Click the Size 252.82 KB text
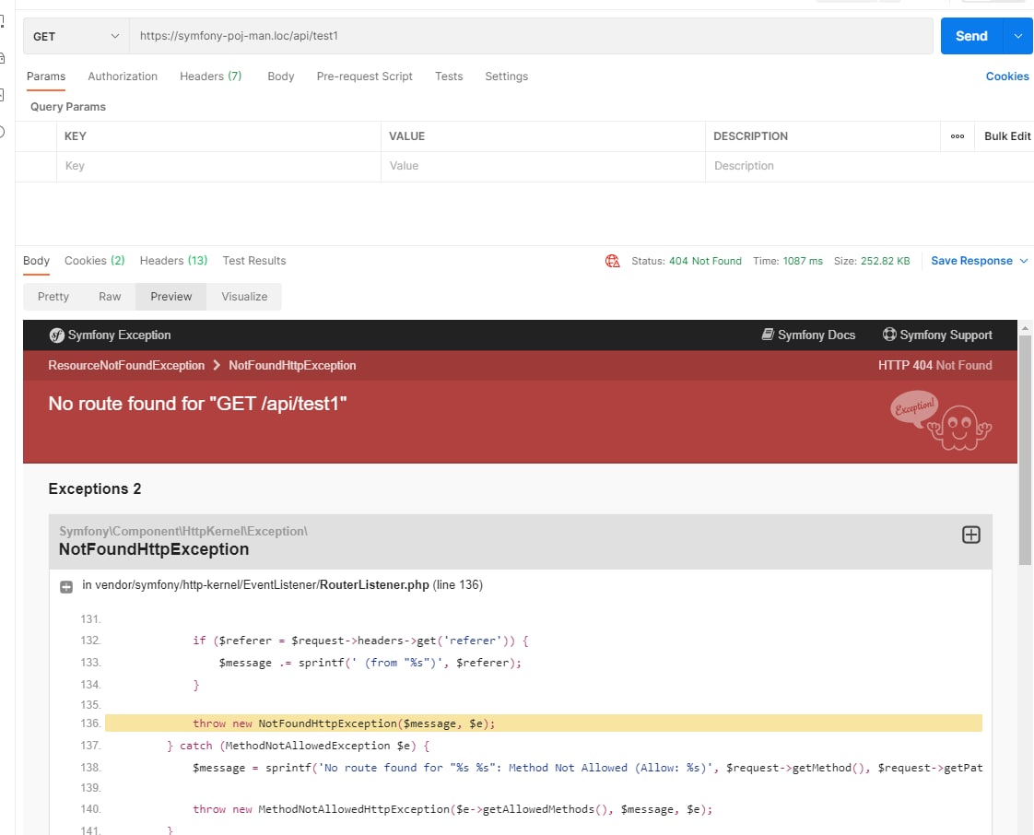The width and height of the screenshot is (1034, 835). (872, 261)
